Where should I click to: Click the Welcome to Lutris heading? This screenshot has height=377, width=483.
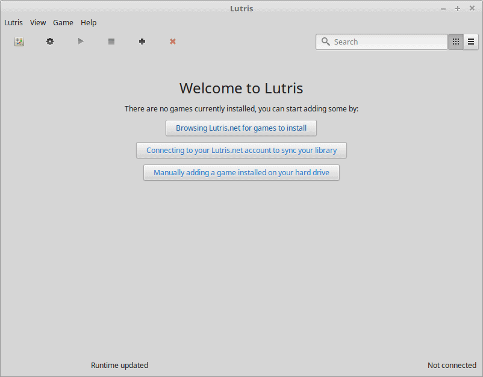pyautogui.click(x=241, y=89)
